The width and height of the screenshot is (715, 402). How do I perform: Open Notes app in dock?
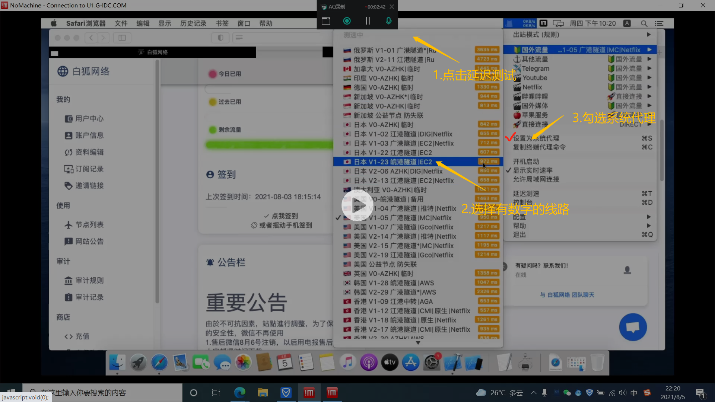(327, 362)
